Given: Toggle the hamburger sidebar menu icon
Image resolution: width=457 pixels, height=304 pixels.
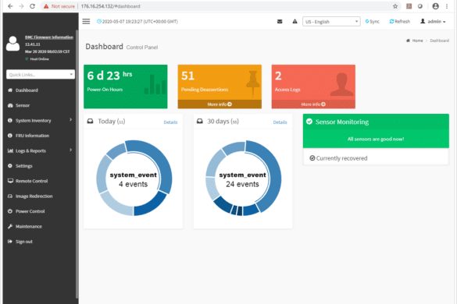Looking at the screenshot, I should [86, 21].
